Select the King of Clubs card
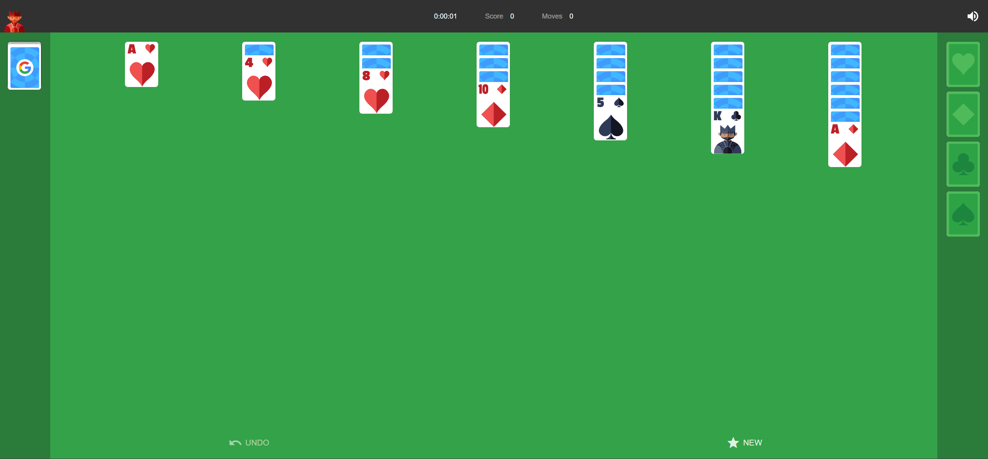 click(727, 131)
